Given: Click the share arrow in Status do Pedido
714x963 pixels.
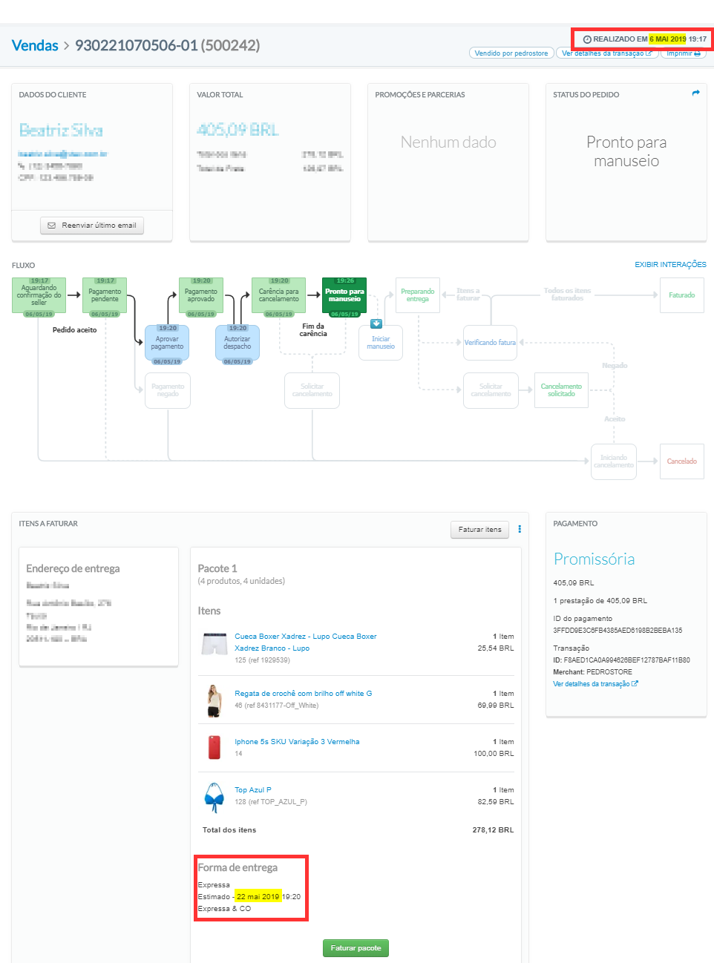Looking at the screenshot, I should pos(695,93).
